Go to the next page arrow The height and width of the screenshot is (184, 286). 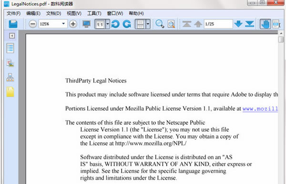coord(238,24)
